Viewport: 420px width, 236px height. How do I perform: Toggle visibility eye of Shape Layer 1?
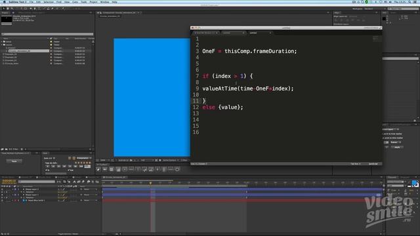[2, 195]
